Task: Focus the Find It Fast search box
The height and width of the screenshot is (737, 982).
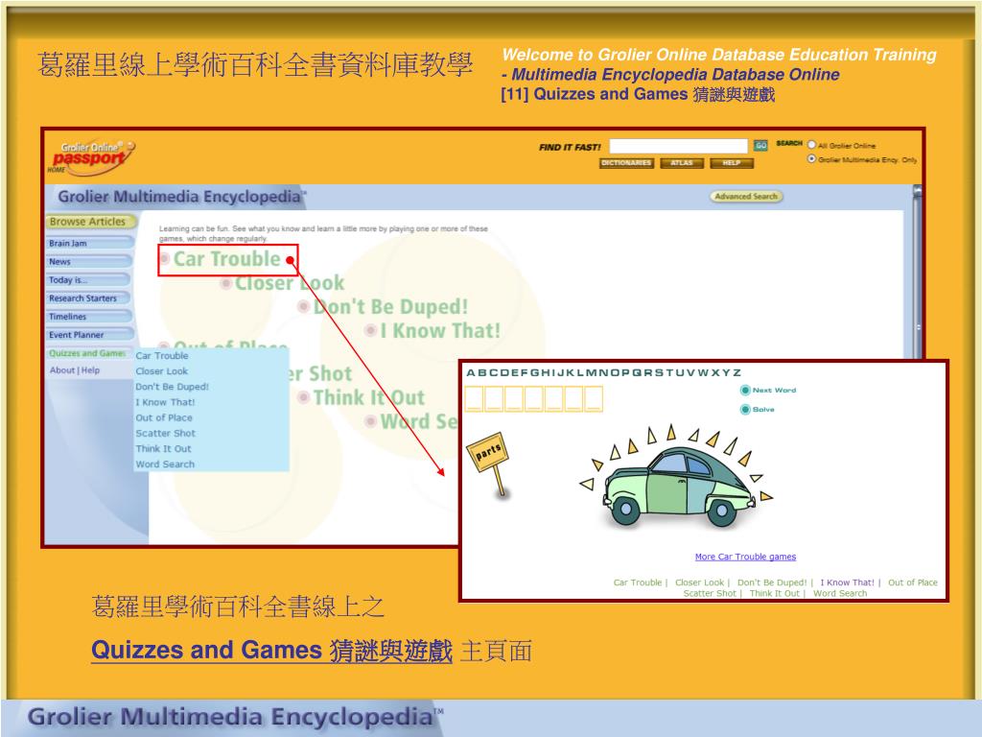Action: pyautogui.click(x=678, y=146)
